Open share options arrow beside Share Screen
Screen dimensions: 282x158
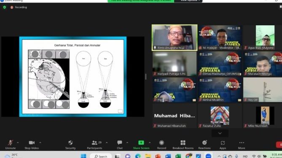150,143
